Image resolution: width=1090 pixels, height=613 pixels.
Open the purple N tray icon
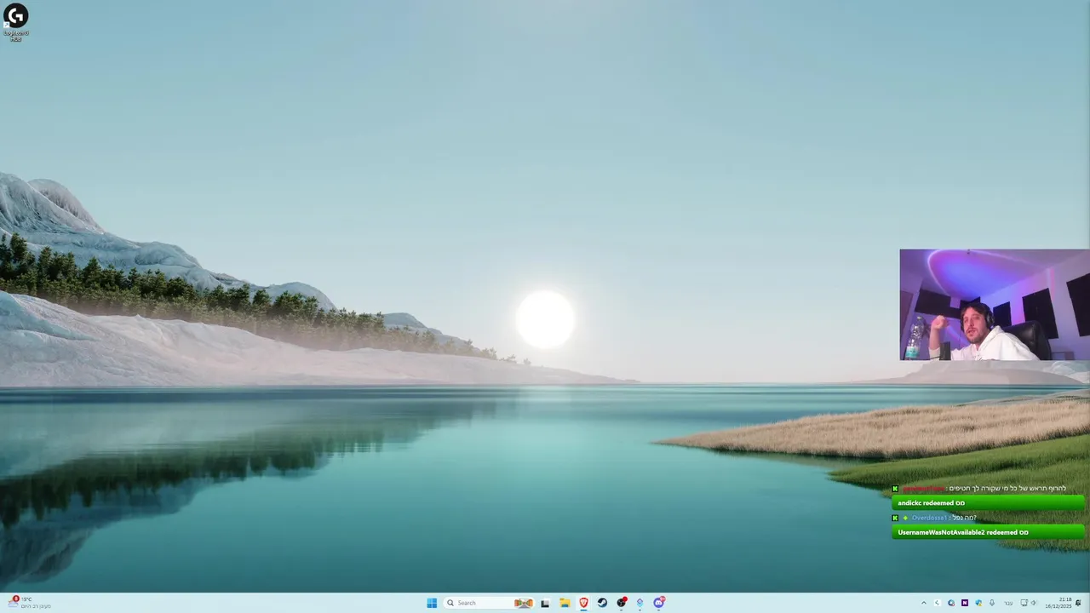click(965, 603)
